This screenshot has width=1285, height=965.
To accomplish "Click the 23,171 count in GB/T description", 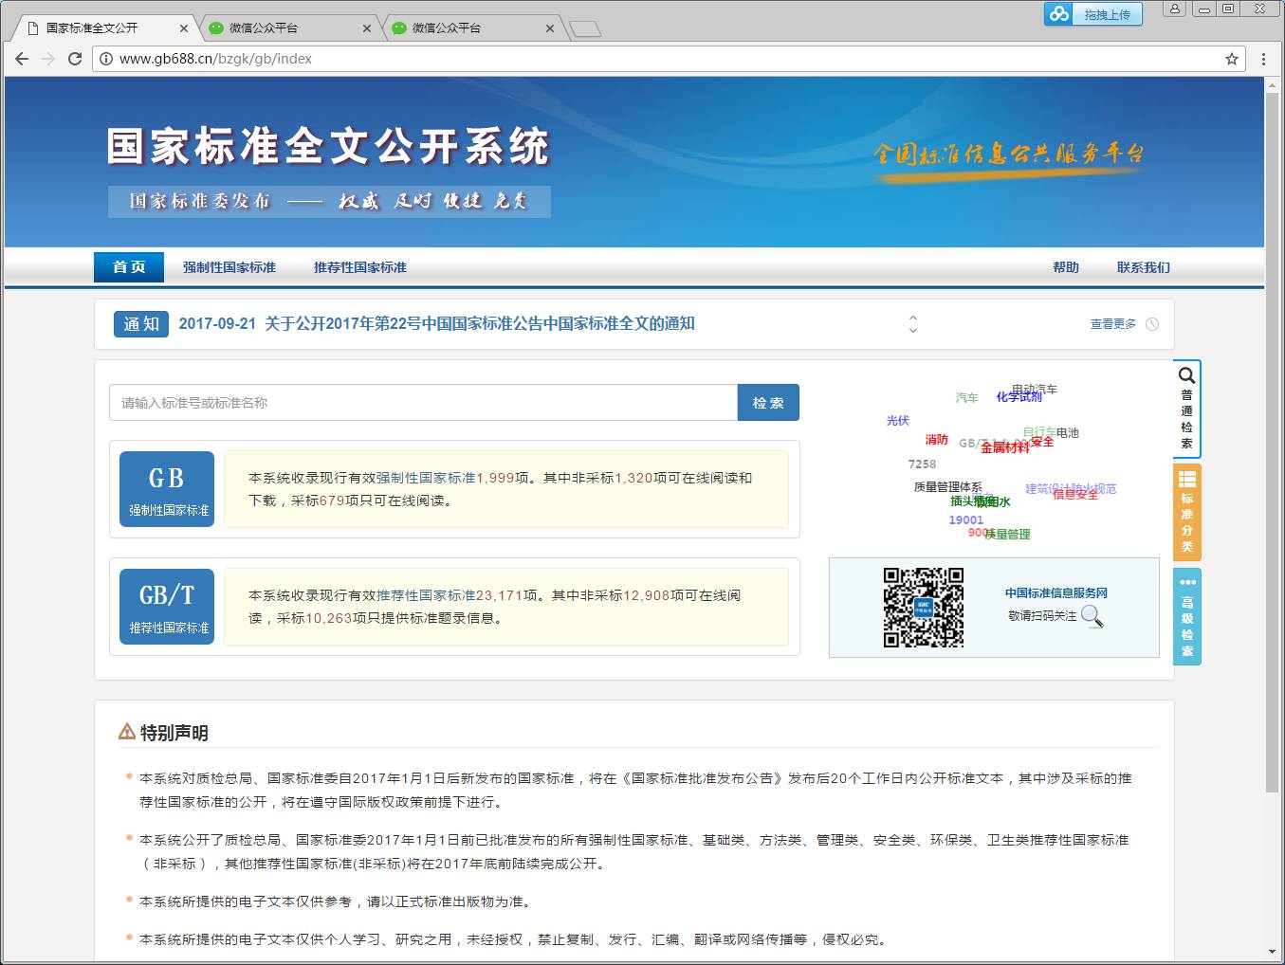I will point(499,595).
